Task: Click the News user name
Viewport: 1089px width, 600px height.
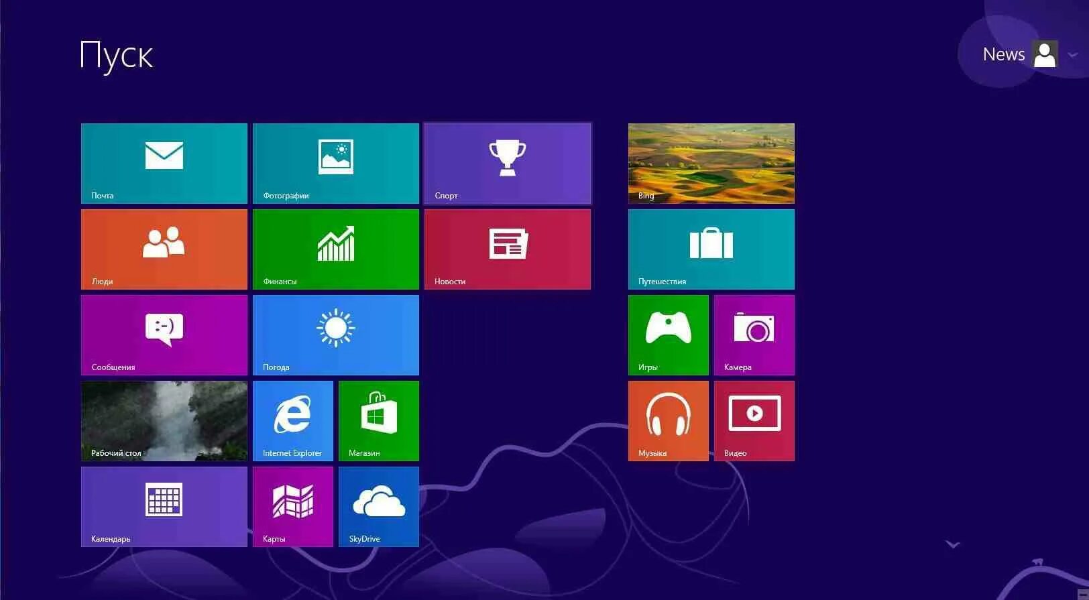Action: point(1004,54)
